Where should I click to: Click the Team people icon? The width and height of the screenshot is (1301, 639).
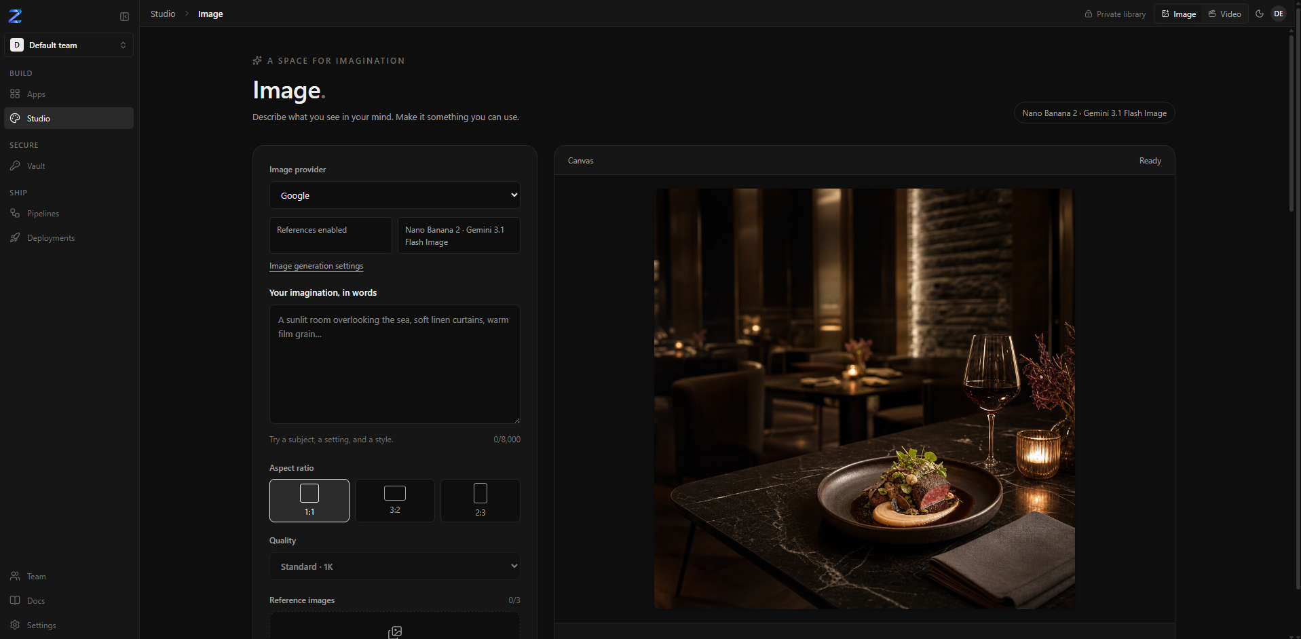pyautogui.click(x=15, y=576)
